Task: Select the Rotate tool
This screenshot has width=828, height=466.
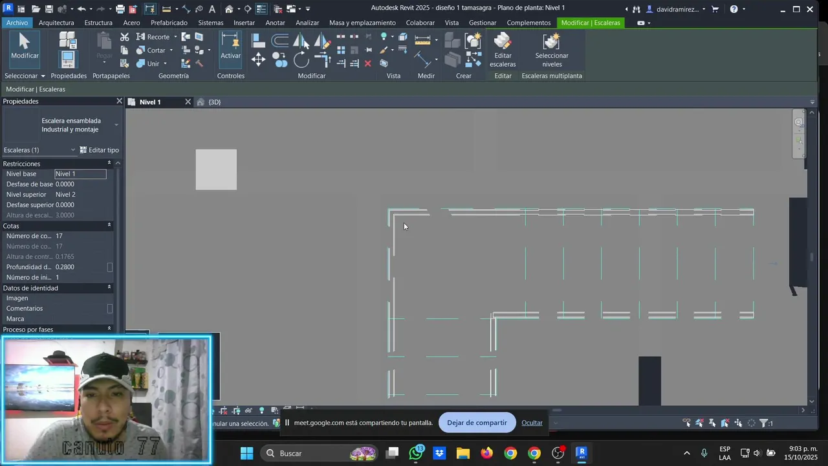Action: 301,60
